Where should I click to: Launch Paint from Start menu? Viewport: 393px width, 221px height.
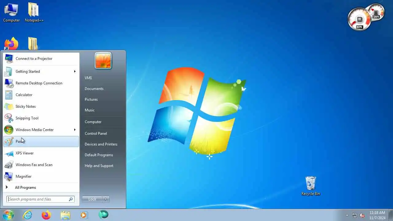[41, 142]
